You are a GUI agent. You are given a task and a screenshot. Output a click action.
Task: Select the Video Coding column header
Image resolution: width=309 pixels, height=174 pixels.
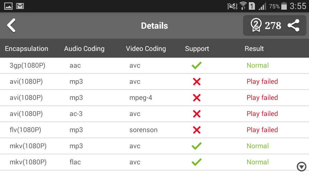pyautogui.click(x=146, y=49)
